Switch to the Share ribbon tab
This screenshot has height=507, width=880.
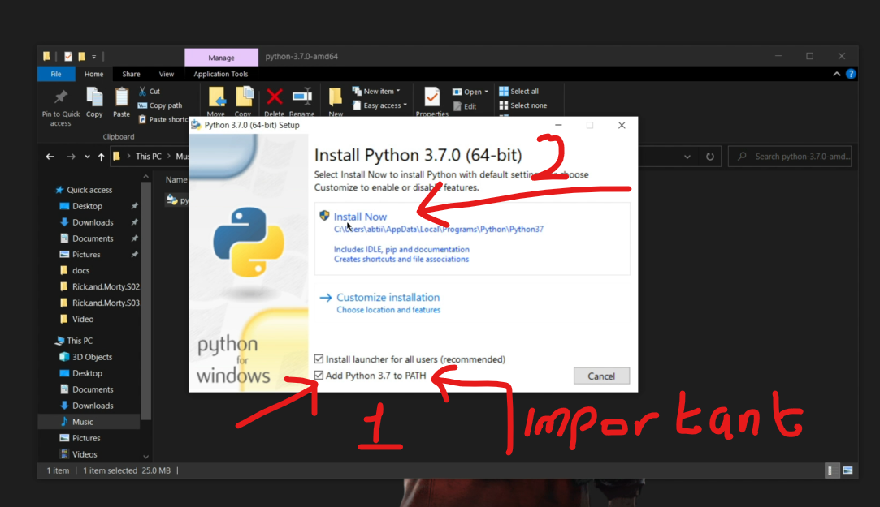131,74
